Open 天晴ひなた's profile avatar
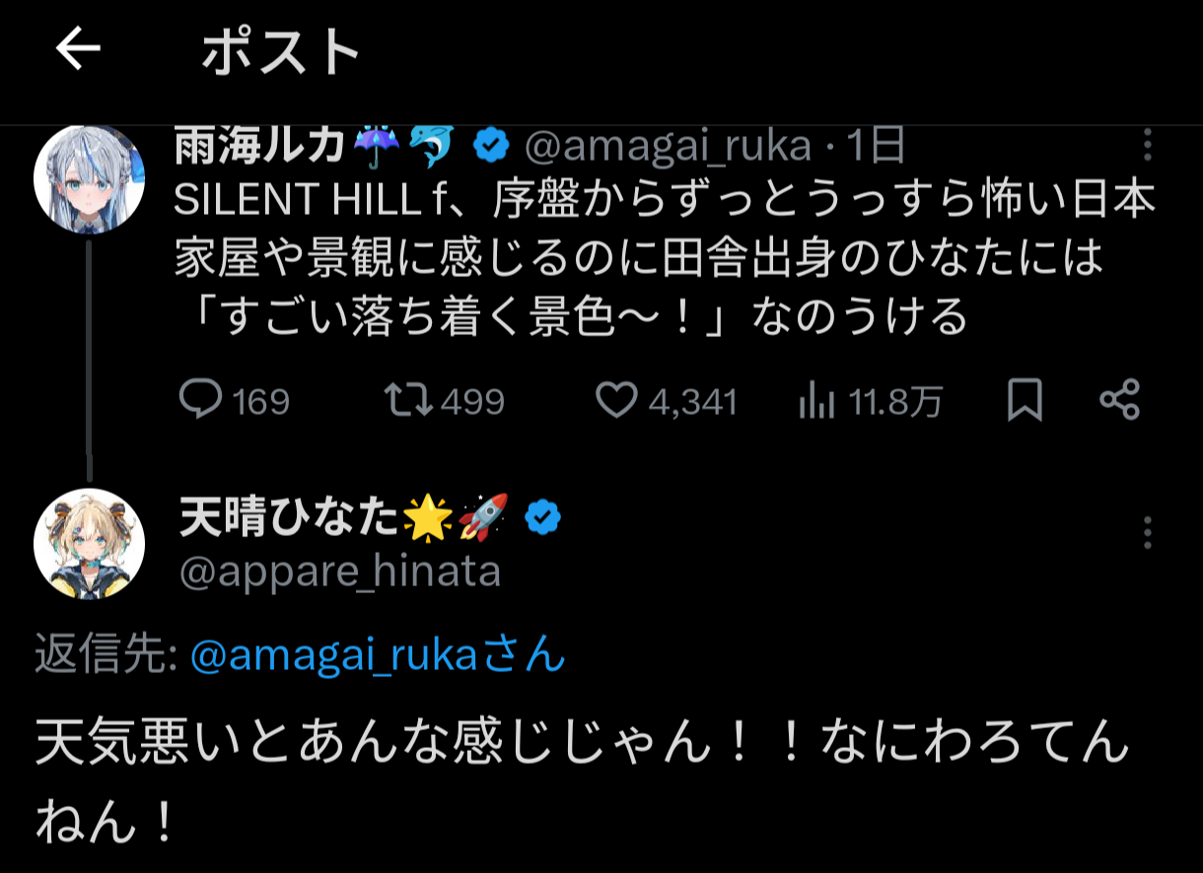 pyautogui.click(x=90, y=543)
